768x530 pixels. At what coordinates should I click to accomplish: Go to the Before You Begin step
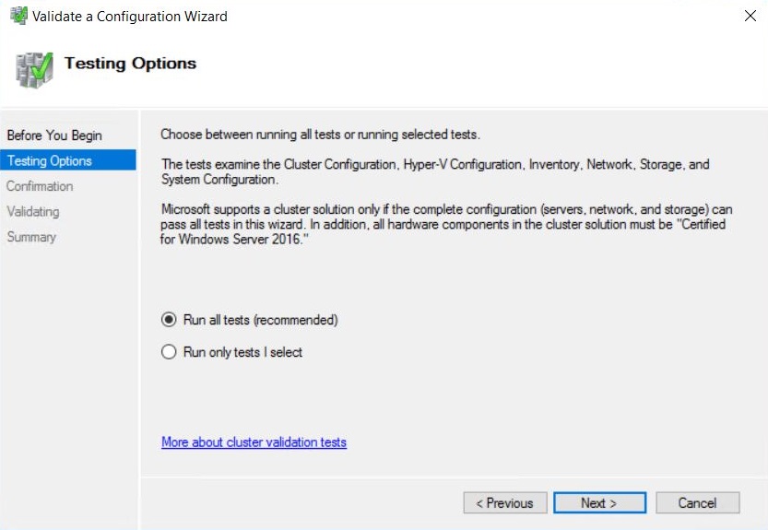point(54,135)
